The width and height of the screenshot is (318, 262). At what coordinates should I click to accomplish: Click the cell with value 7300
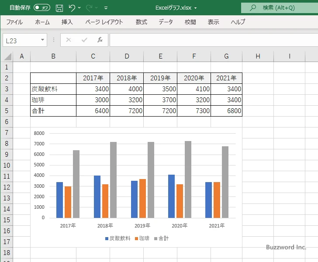(x=194, y=111)
